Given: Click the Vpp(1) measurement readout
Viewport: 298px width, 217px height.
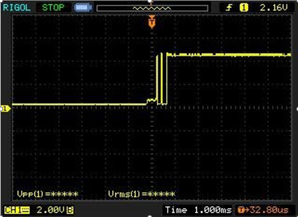Looking at the screenshot, I should pos(48,194).
